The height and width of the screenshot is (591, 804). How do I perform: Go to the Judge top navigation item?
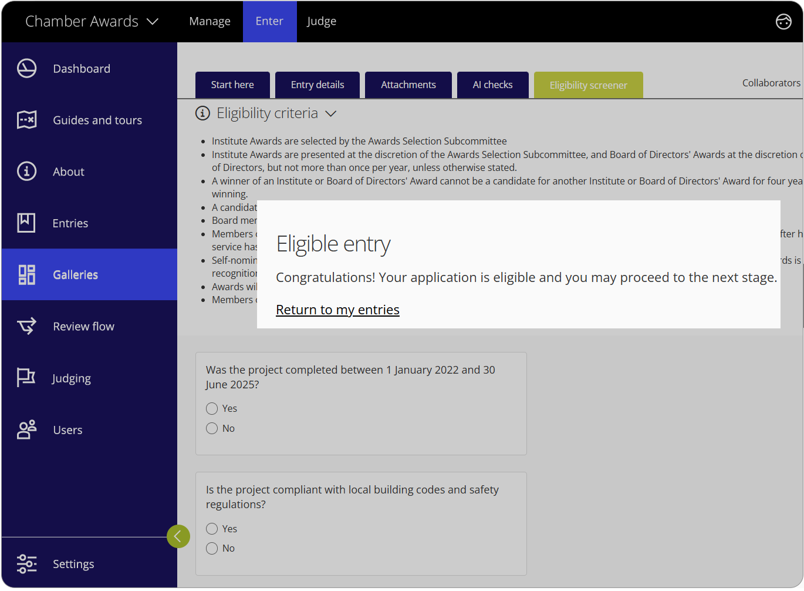coord(322,21)
